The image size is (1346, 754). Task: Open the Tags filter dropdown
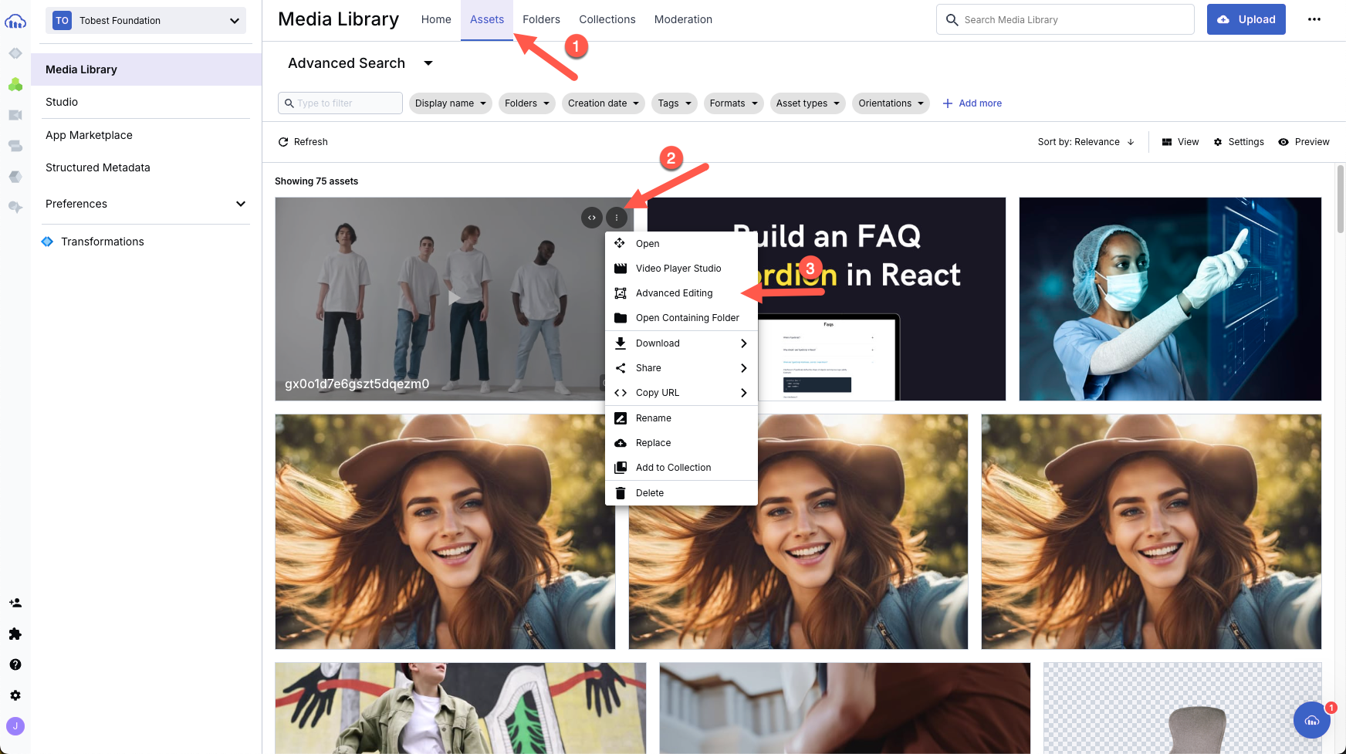[x=675, y=103]
